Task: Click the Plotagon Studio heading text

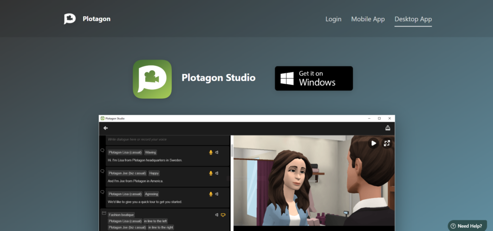Action: pos(219,77)
